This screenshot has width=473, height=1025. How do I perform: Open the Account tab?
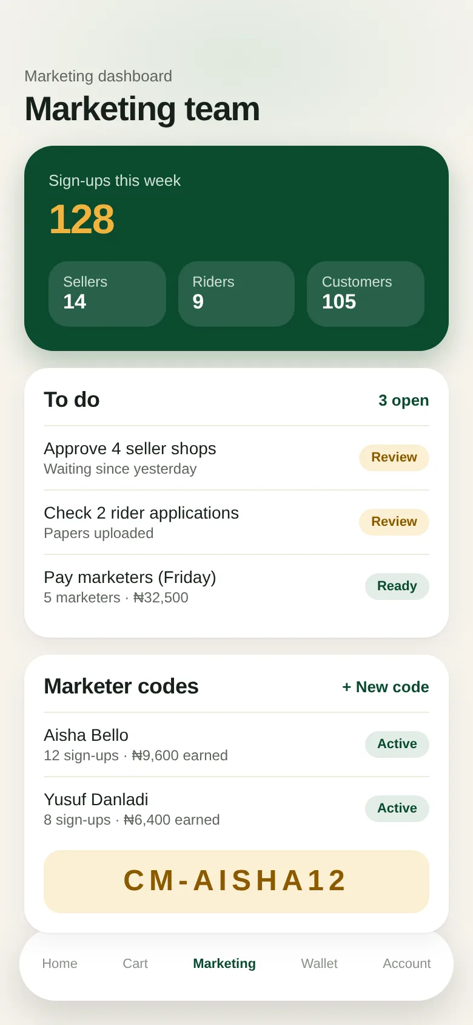407,963
